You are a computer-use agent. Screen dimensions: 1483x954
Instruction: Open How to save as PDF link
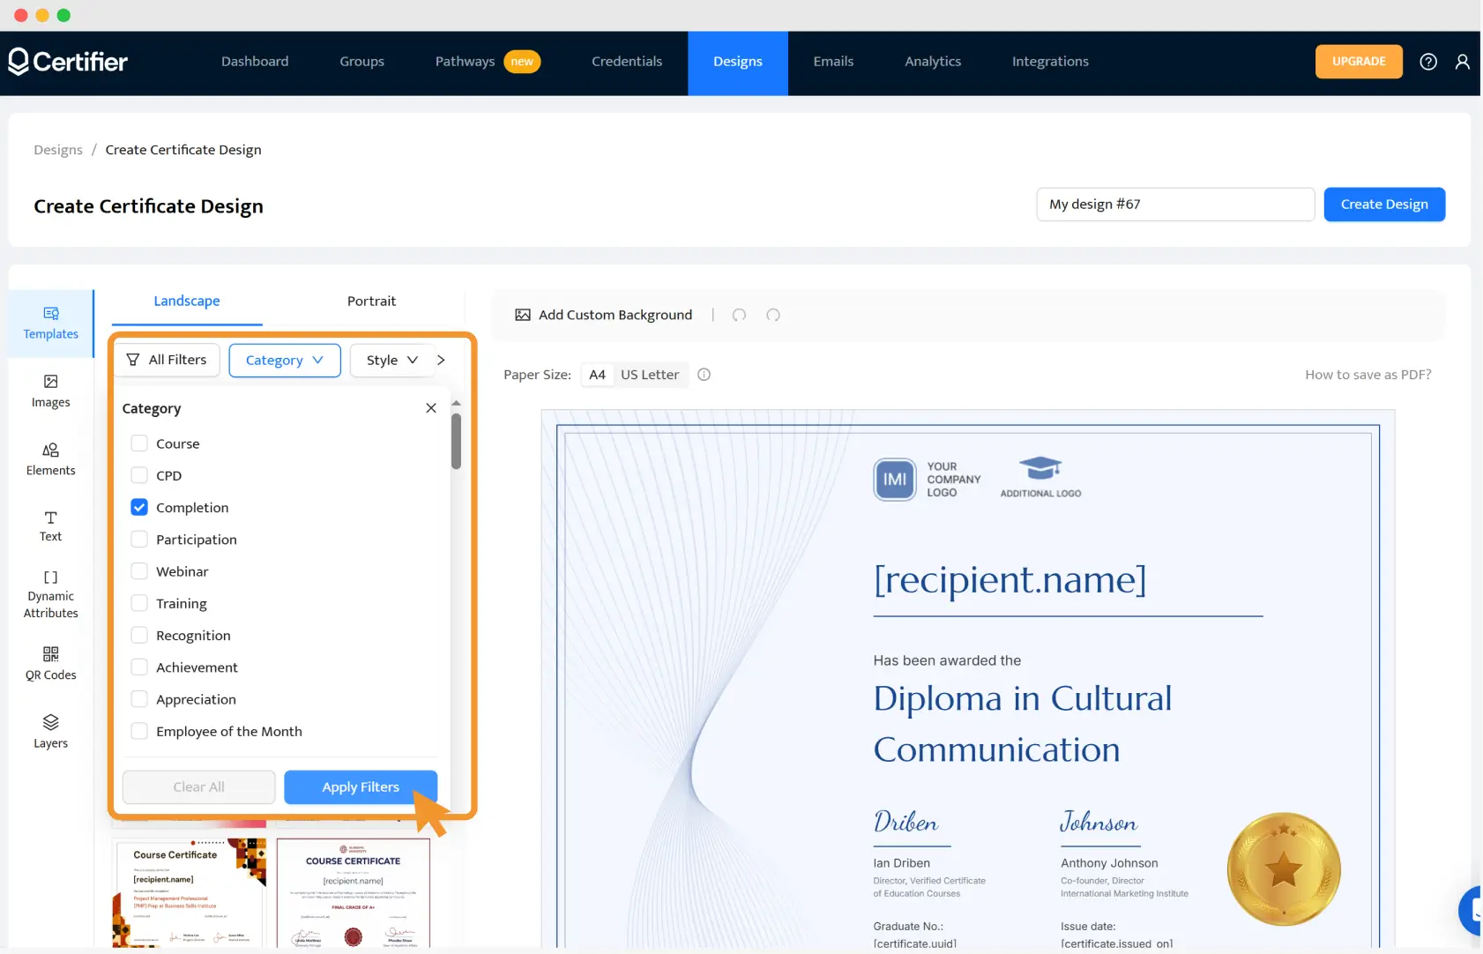coord(1367,375)
